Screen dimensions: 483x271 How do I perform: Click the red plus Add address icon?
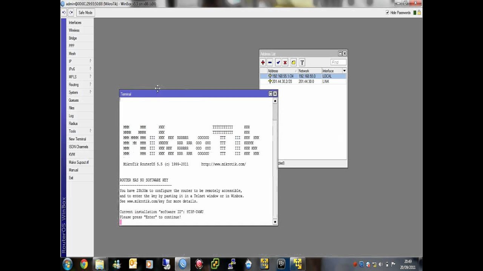coord(263,62)
